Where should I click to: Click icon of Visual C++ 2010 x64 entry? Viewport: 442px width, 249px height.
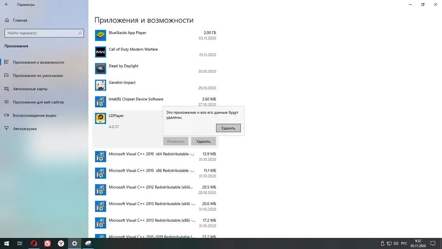100,157
